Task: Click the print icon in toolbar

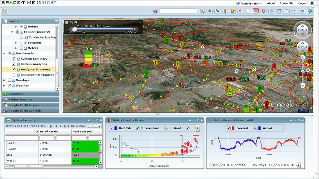Action: tap(302, 11)
